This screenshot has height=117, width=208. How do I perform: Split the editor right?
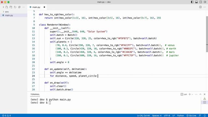pyautogui.click(x=201, y=7)
